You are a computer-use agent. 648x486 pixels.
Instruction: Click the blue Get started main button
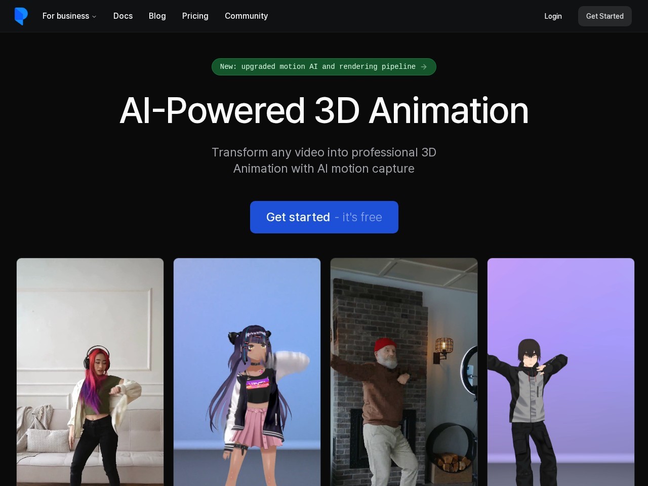pos(298,217)
